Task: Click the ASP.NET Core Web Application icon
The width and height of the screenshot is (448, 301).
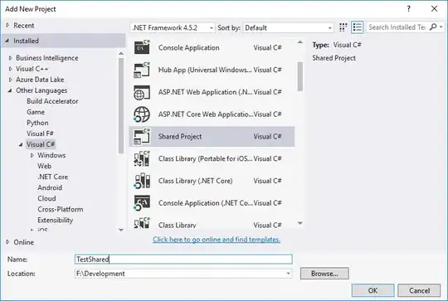Action: (x=142, y=114)
